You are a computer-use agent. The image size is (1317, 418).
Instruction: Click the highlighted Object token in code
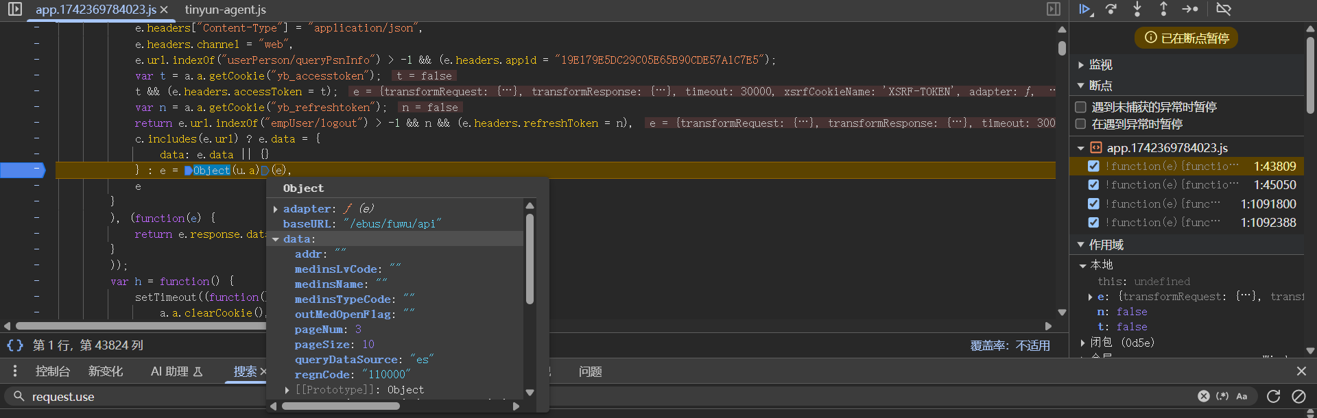[211, 170]
